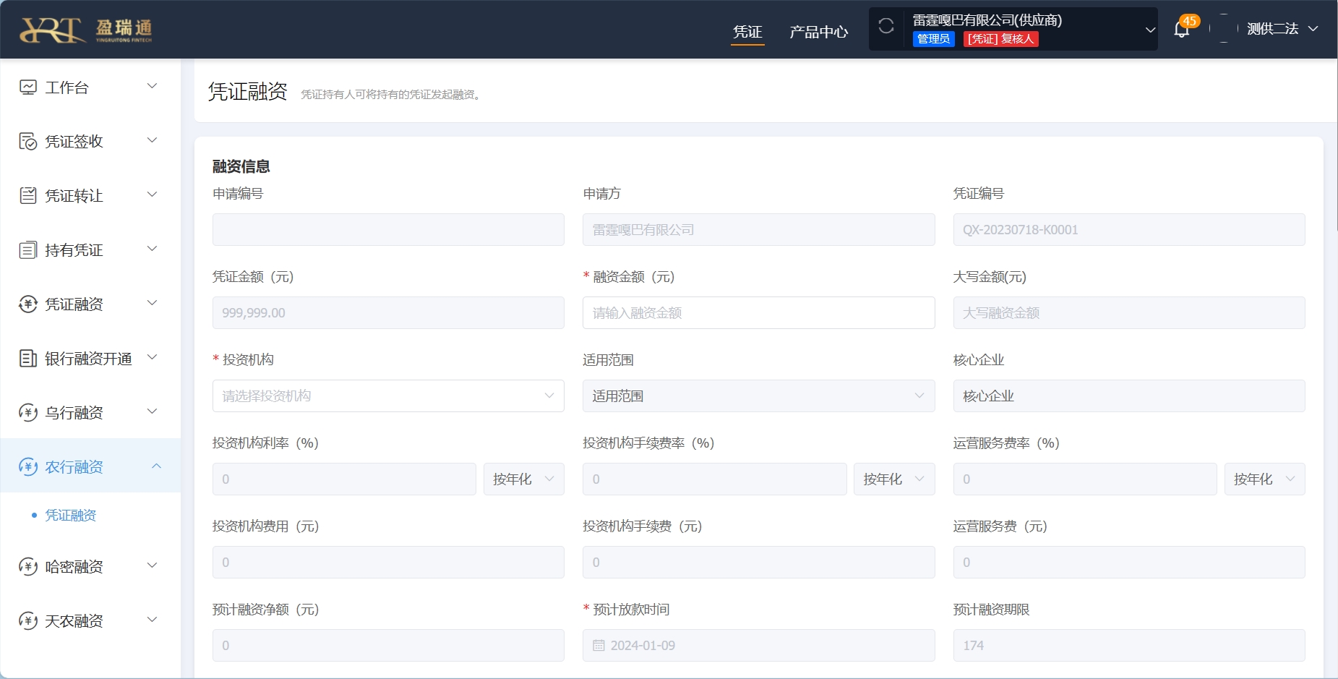Click the 大写金额 field
Image resolution: width=1338 pixels, height=679 pixels.
[x=1129, y=312]
